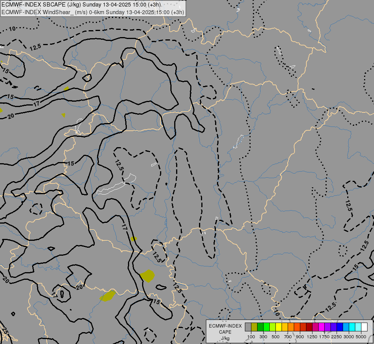Click the olive swatch in CAPE legend
This screenshot has height=344, width=374.
[254, 327]
